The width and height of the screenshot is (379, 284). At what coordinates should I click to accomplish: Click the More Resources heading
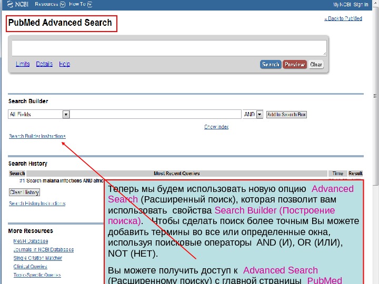coord(31,231)
